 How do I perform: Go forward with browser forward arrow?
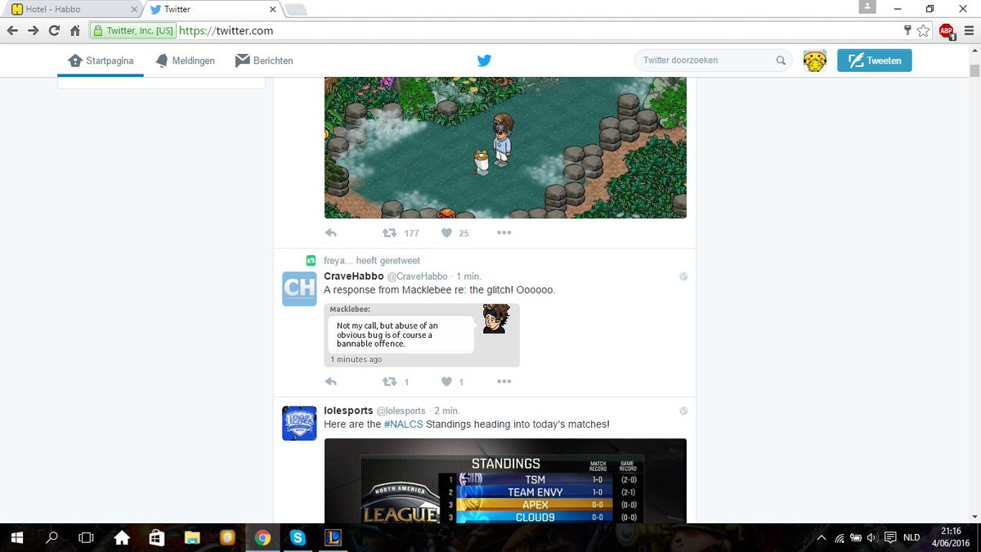tap(34, 30)
